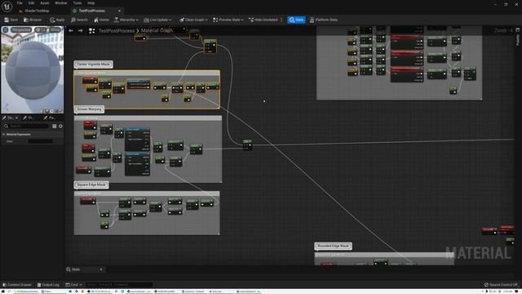This screenshot has width=522, height=294.
Task: Click the Desc text field
Action: point(40,141)
